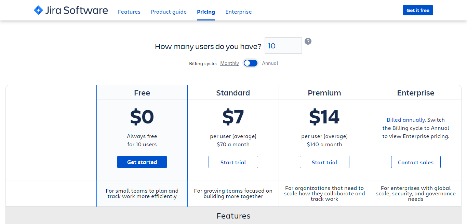Click 'Always free' text in Free plan
Viewport: 467px width, 224px height.
(x=142, y=136)
